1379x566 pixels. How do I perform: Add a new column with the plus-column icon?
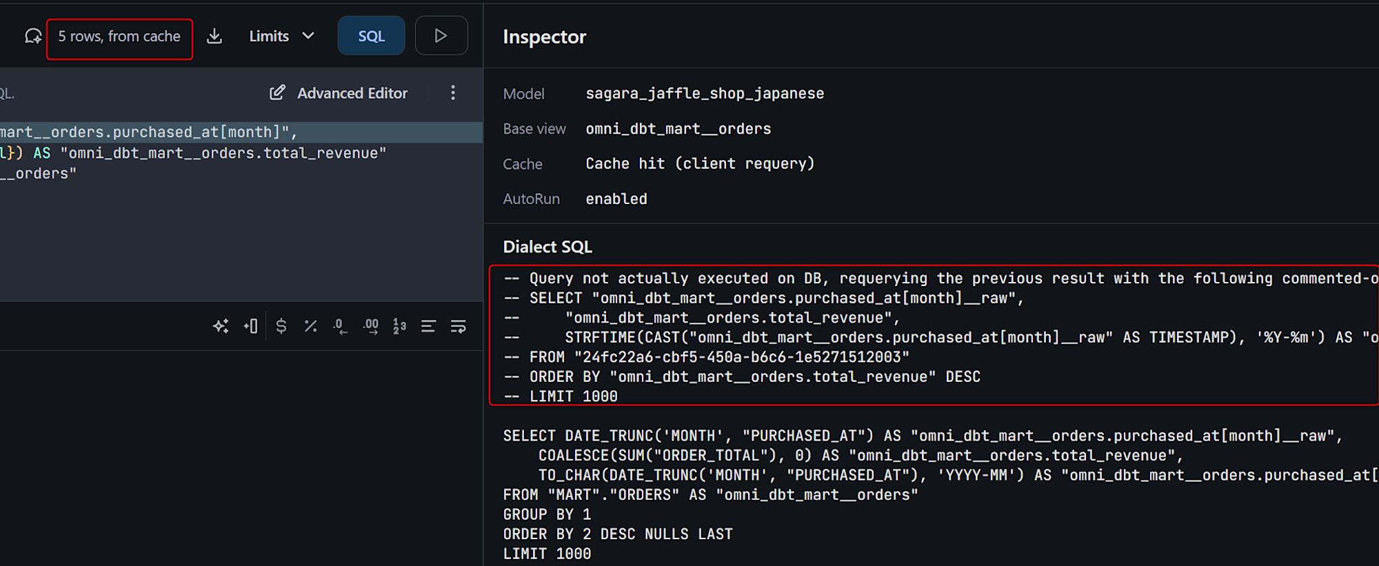(x=251, y=326)
